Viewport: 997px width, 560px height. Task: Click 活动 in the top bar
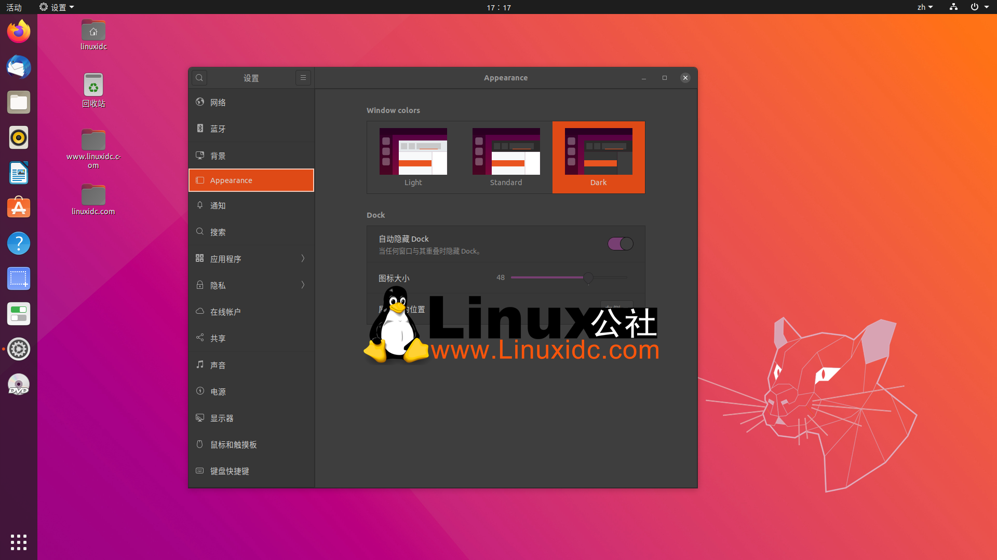[14, 7]
